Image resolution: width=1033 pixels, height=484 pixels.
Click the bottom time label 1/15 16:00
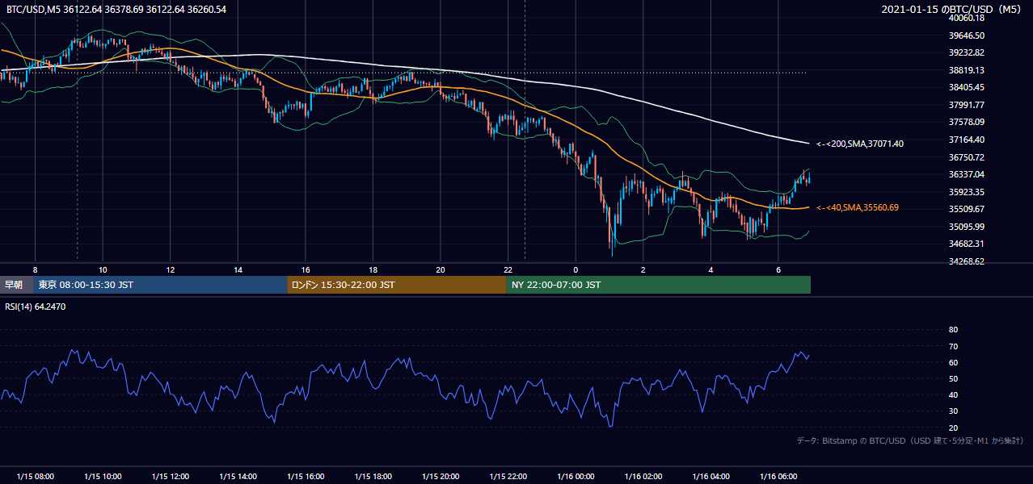306,477
